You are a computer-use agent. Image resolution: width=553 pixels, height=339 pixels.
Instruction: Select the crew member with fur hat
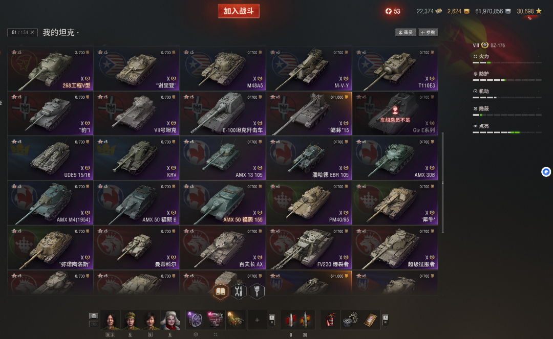[171, 320]
